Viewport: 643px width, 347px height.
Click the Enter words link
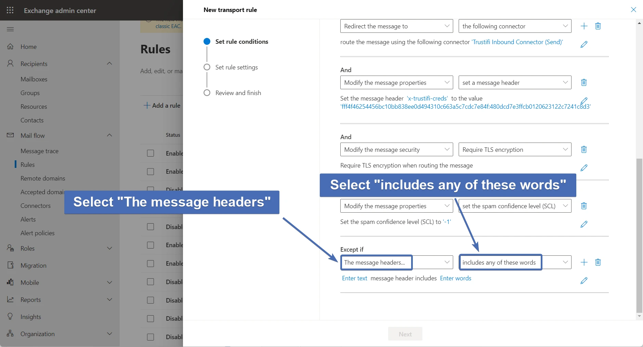pos(456,278)
